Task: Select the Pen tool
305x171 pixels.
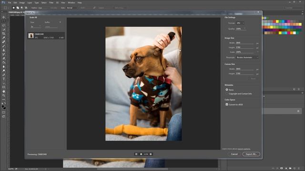Action: (4, 75)
